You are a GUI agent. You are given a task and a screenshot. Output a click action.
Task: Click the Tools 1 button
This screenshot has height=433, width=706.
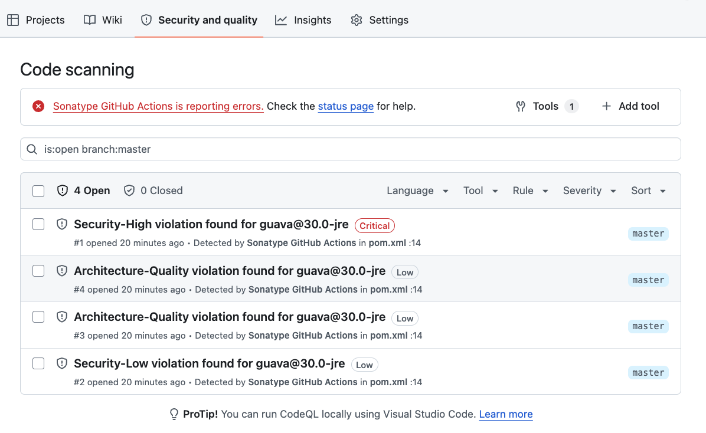pos(547,106)
